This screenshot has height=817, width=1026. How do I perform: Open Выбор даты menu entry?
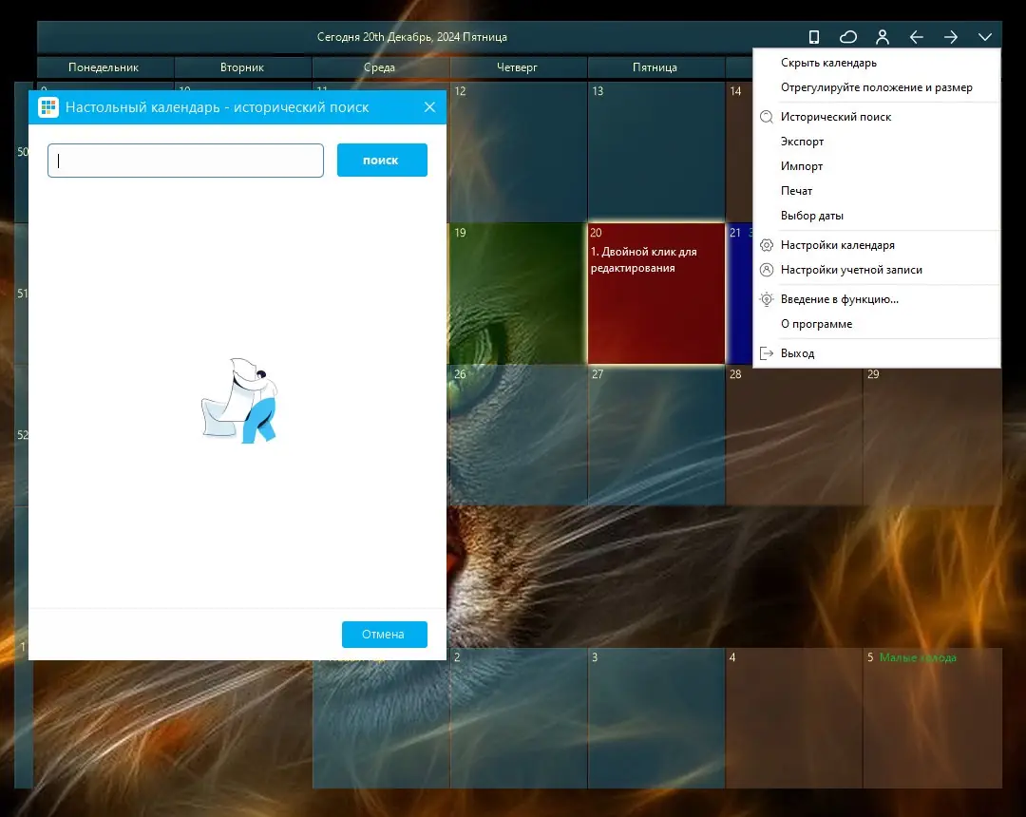876,216
